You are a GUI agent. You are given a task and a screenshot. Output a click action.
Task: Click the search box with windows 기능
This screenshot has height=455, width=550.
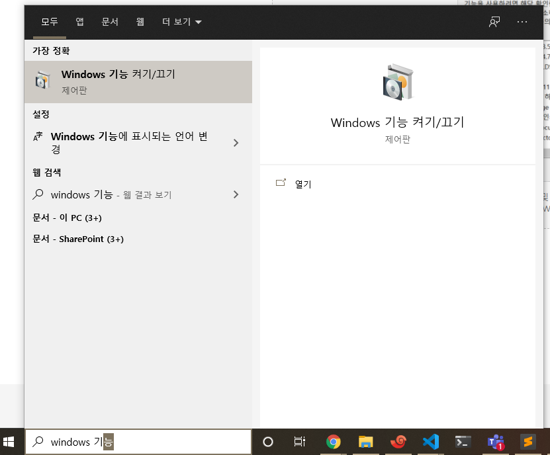tap(138, 442)
